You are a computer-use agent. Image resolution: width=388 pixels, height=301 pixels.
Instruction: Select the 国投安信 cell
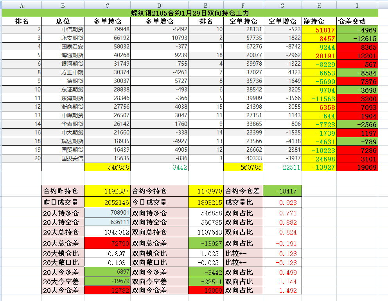(x=63, y=158)
